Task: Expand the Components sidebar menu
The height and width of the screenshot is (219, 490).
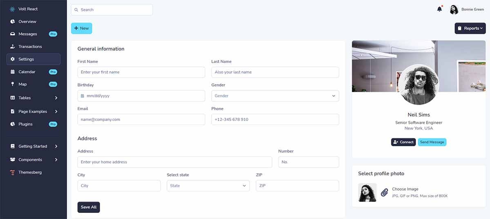Action: click(x=33, y=160)
